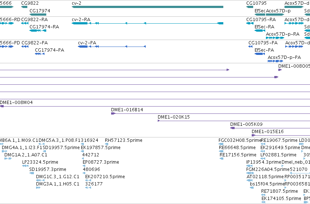Click the cv-2-PA coding sequence label
The width and height of the screenshot is (310, 204).
[x=87, y=43]
